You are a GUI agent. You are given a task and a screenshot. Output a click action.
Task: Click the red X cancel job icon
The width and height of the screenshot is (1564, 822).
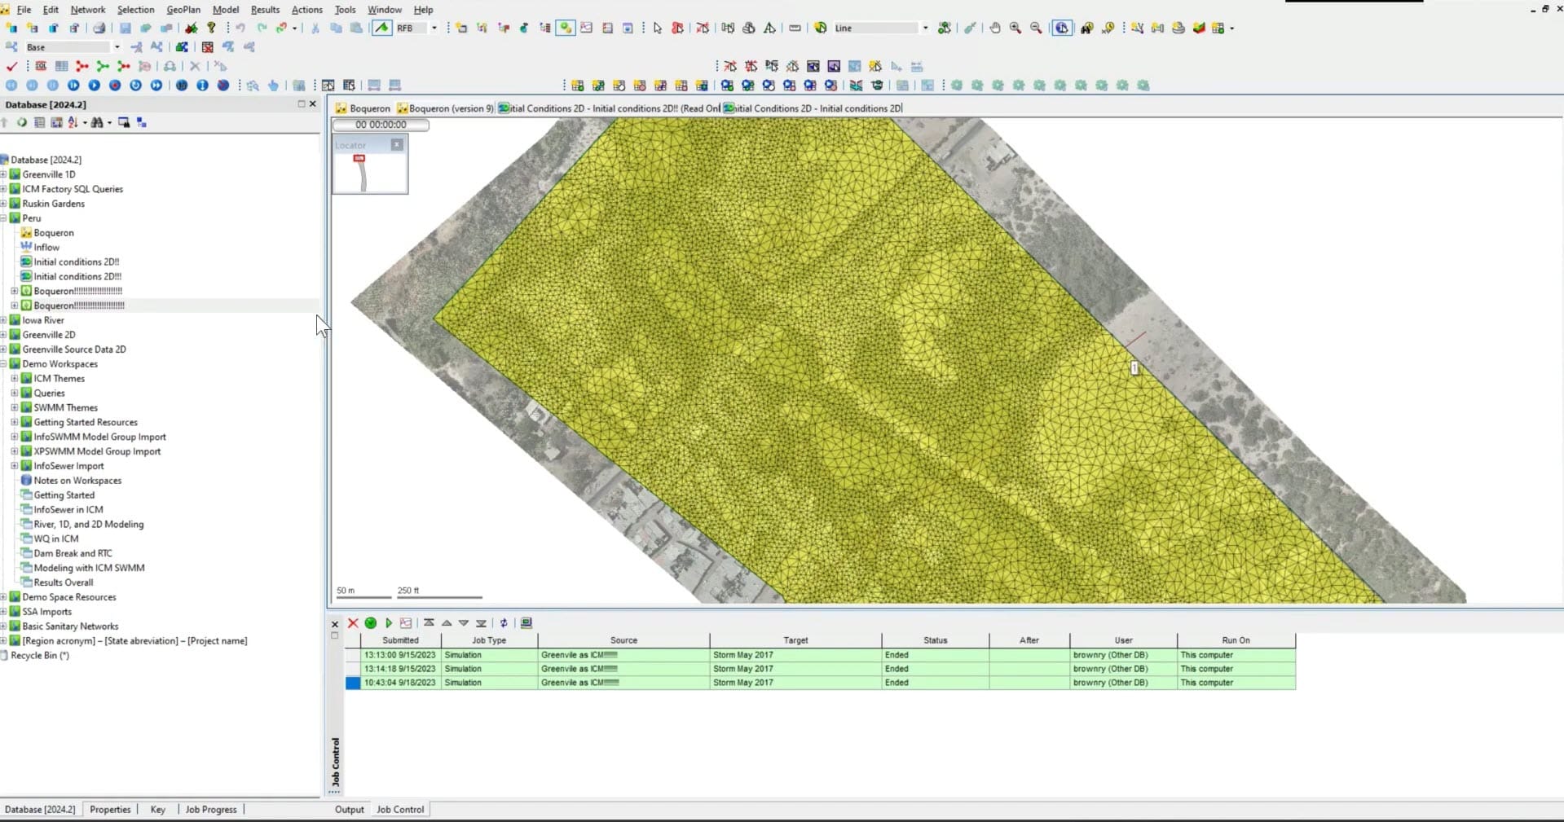click(353, 623)
